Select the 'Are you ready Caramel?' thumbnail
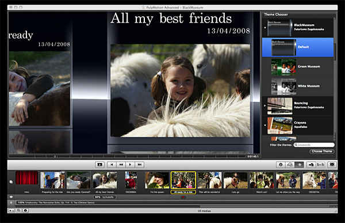This screenshot has width=345, height=223. point(79,180)
